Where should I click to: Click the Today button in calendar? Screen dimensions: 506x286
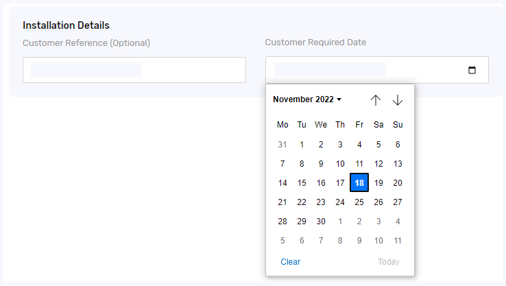389,262
